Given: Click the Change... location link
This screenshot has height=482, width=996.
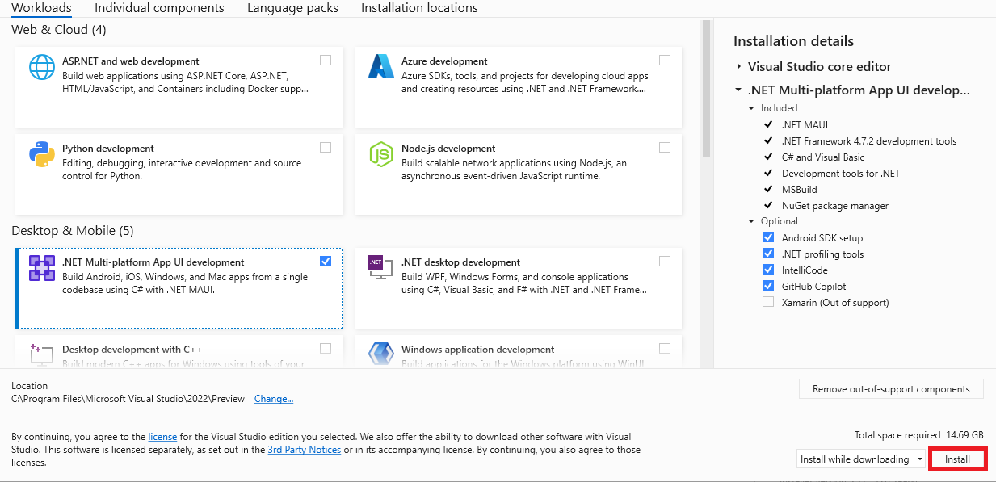Looking at the screenshot, I should (274, 399).
